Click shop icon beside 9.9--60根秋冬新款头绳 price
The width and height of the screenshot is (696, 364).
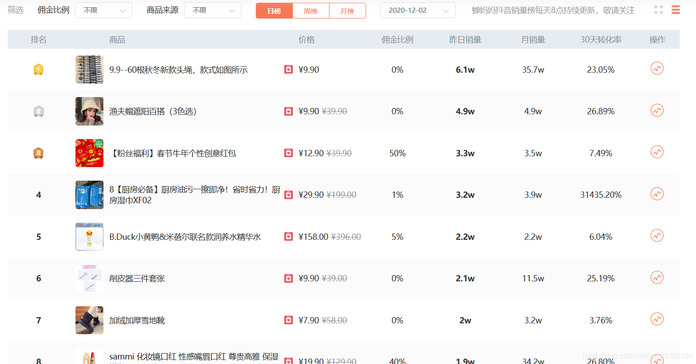(288, 69)
